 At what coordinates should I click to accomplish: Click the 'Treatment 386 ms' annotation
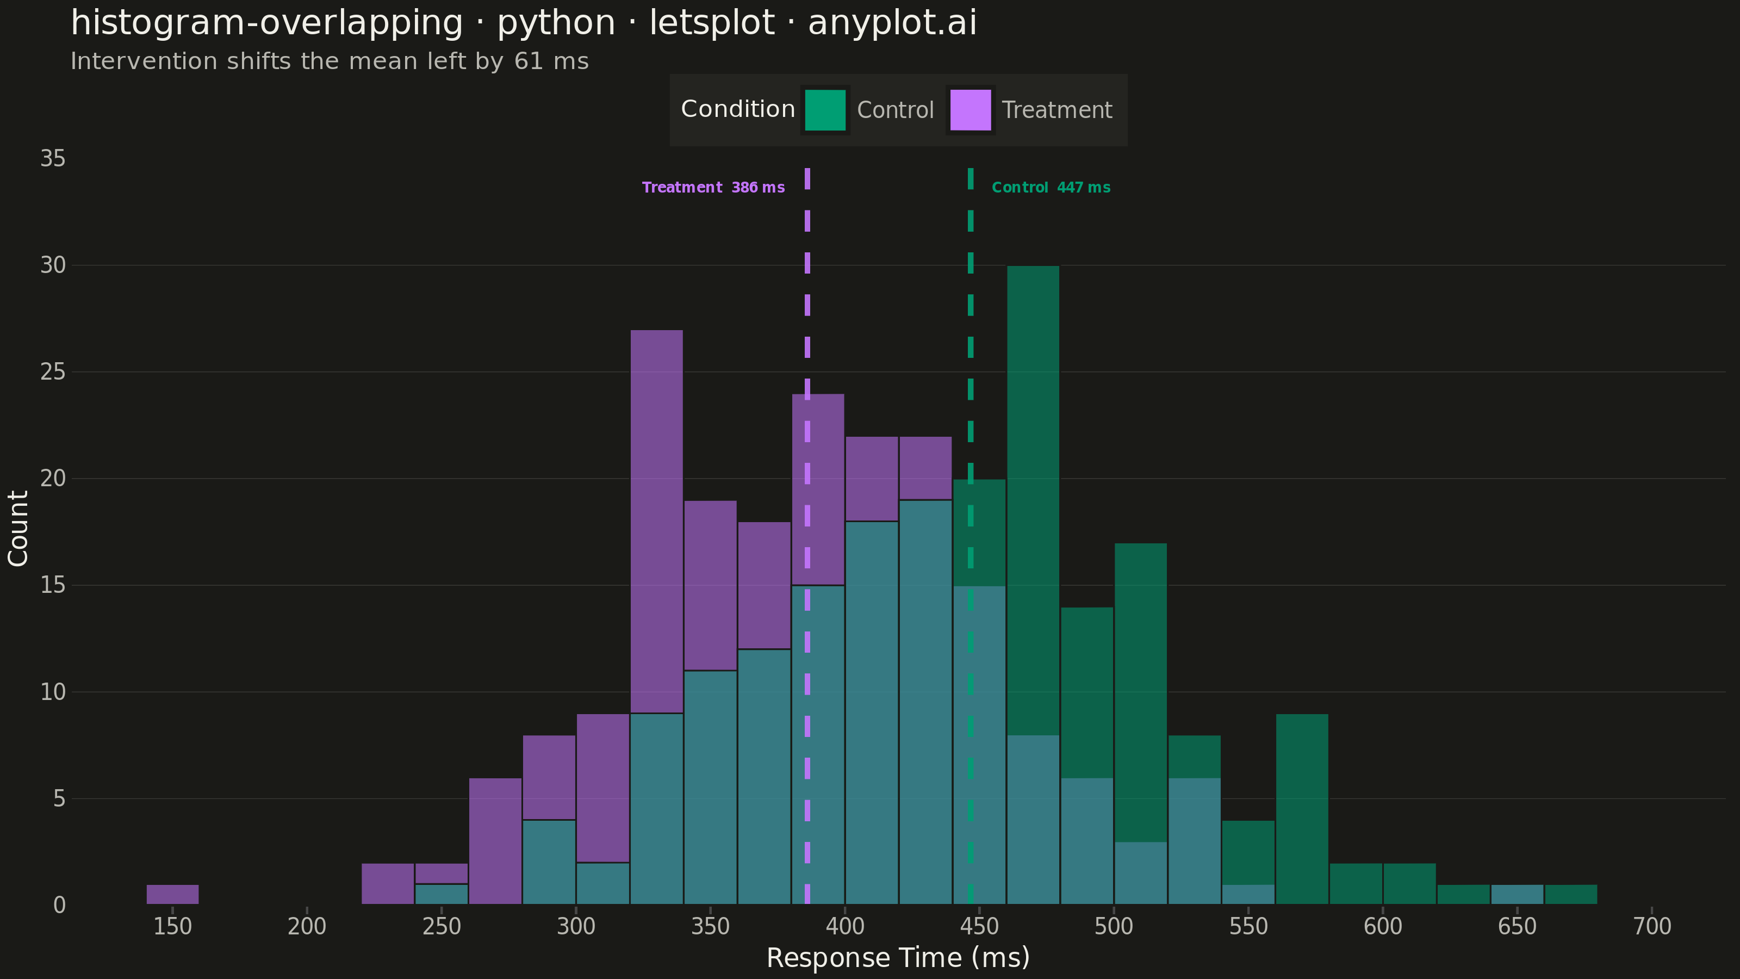point(713,188)
